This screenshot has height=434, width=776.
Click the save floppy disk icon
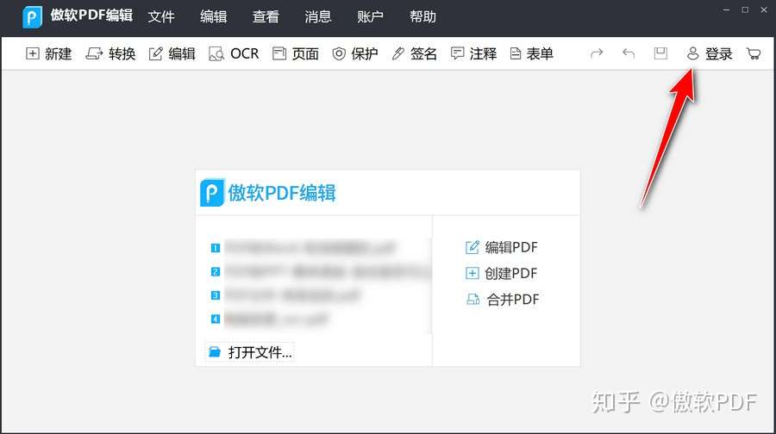pos(660,53)
